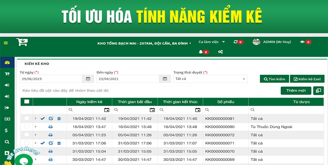This screenshot has height=165, width=328.
Task: Click the Tìm kiếm search button
Action: [274, 79]
